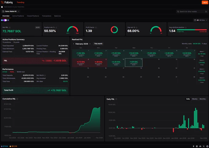The height and width of the screenshot is (148, 209).
Task: Switch to the Transactions tab
Action: point(46,16)
